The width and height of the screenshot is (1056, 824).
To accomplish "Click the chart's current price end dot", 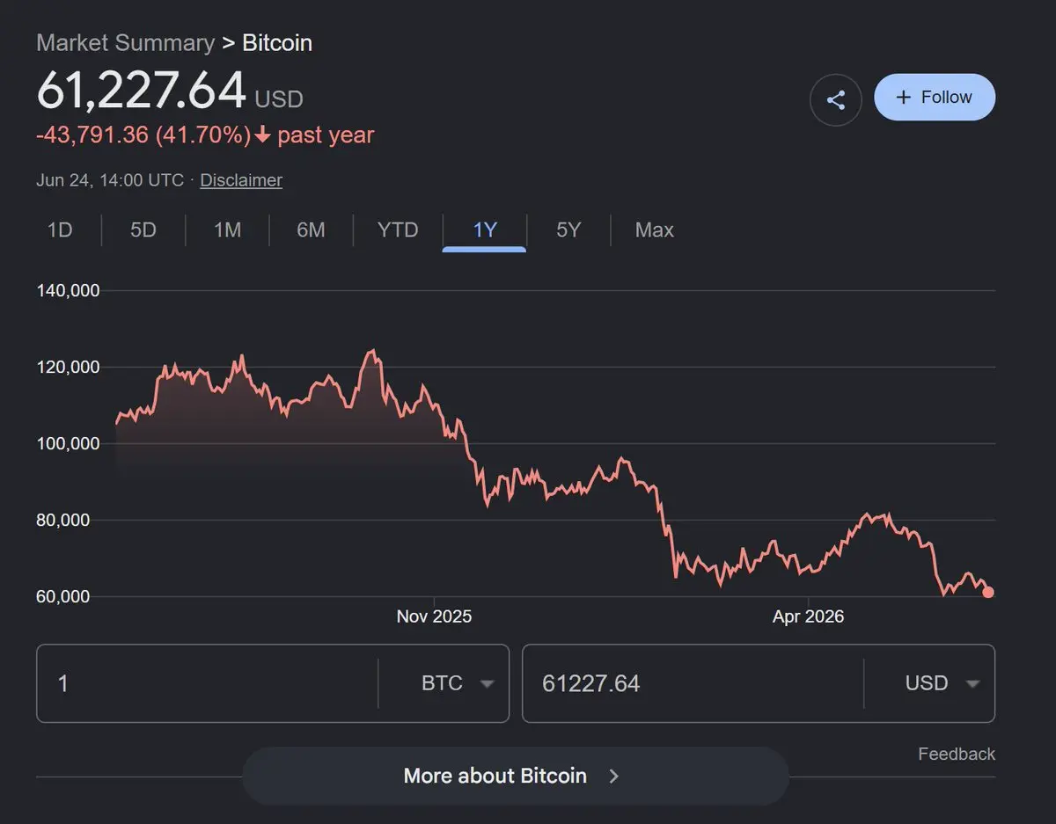I will coord(988,592).
